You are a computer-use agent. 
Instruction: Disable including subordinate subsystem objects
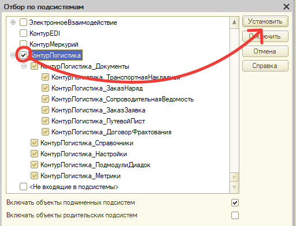pos(235,203)
